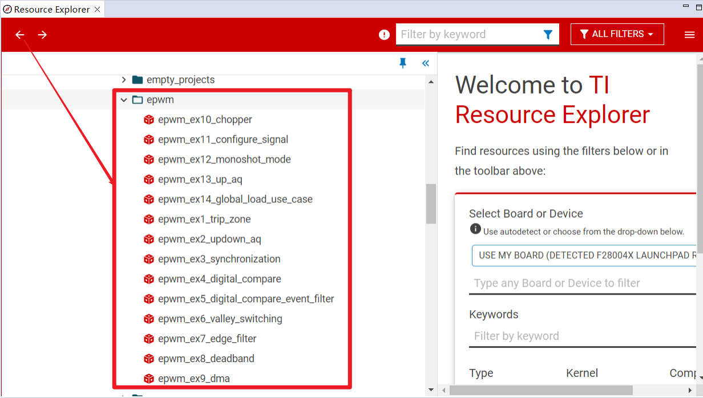This screenshot has width=703, height=398.
Task: Click the Type any Board or Device field
Action: (x=582, y=283)
